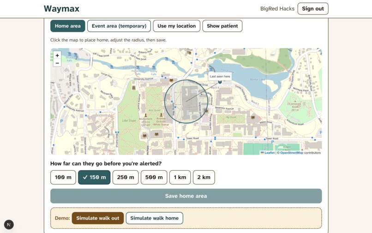
Task: Choose the 100 m radius option
Action: (x=63, y=177)
